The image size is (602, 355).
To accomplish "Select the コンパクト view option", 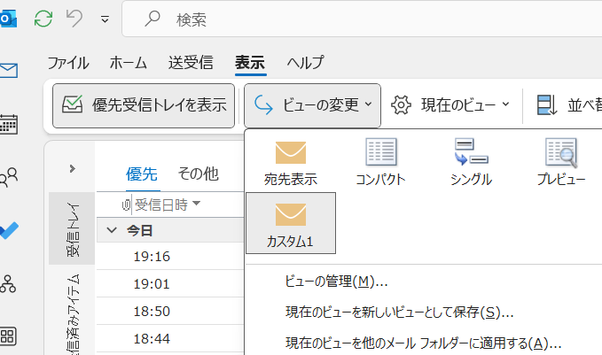I will tap(380, 160).
